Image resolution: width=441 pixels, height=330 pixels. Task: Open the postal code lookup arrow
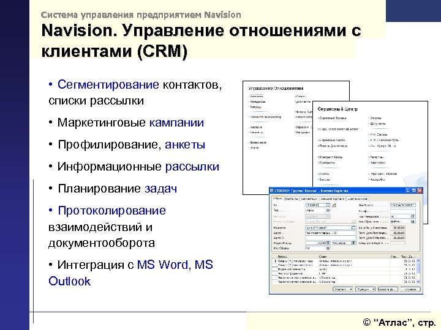point(328,243)
